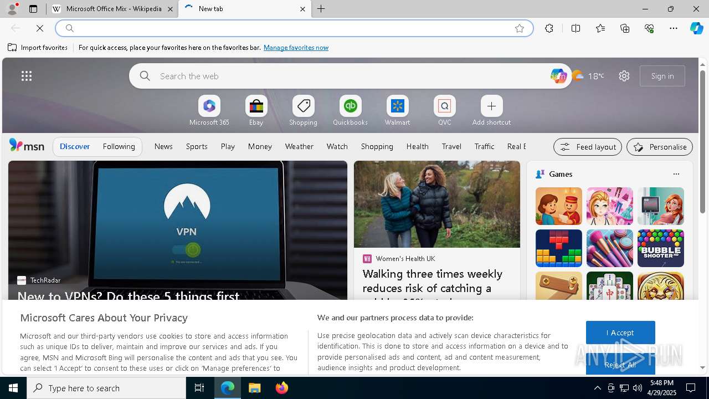Open the Play menu item
709x399 pixels.
(228, 146)
